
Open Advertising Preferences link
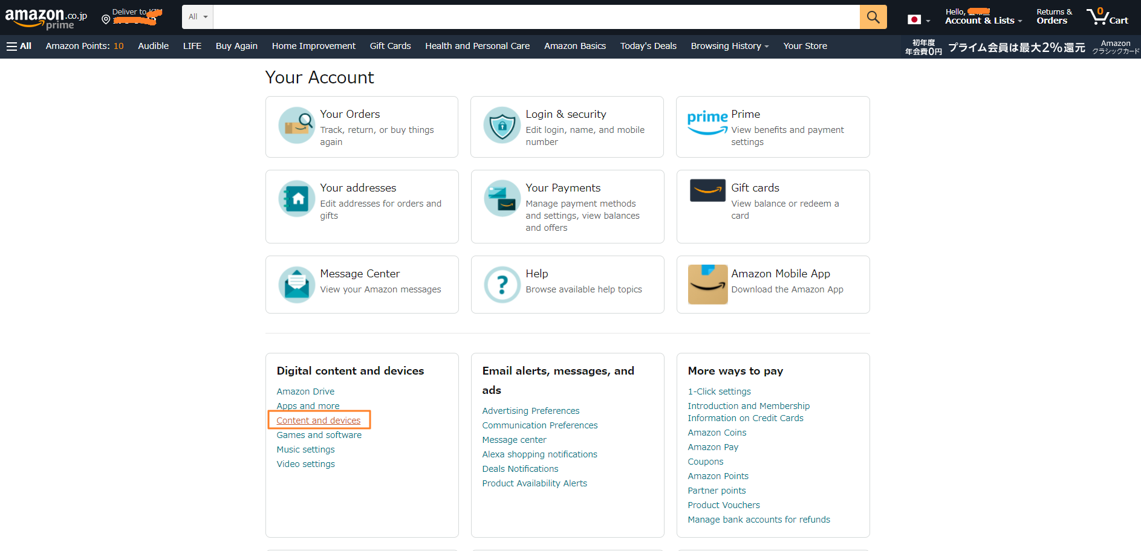tap(531, 411)
